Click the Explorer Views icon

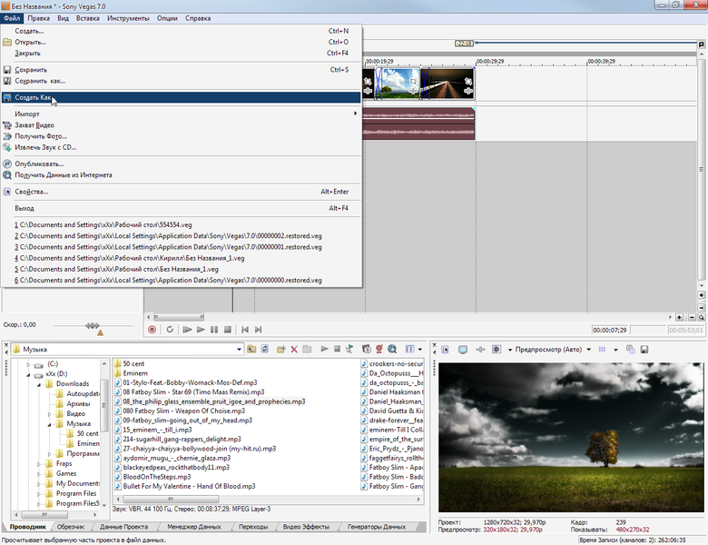point(409,349)
